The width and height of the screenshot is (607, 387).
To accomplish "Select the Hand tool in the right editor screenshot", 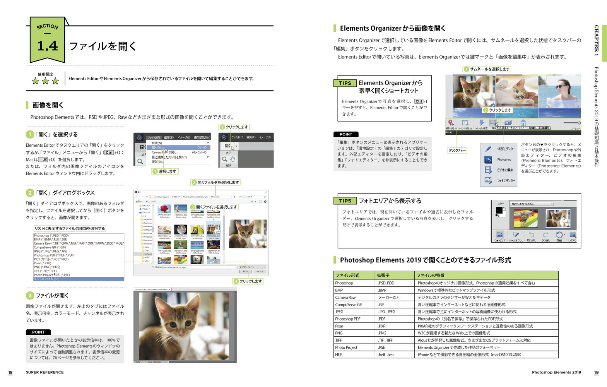I will point(233,159).
